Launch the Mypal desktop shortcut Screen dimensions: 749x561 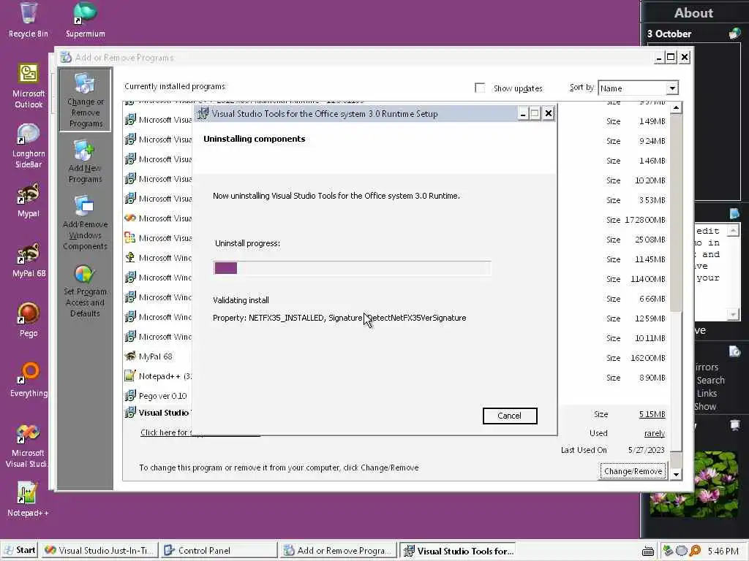click(29, 200)
